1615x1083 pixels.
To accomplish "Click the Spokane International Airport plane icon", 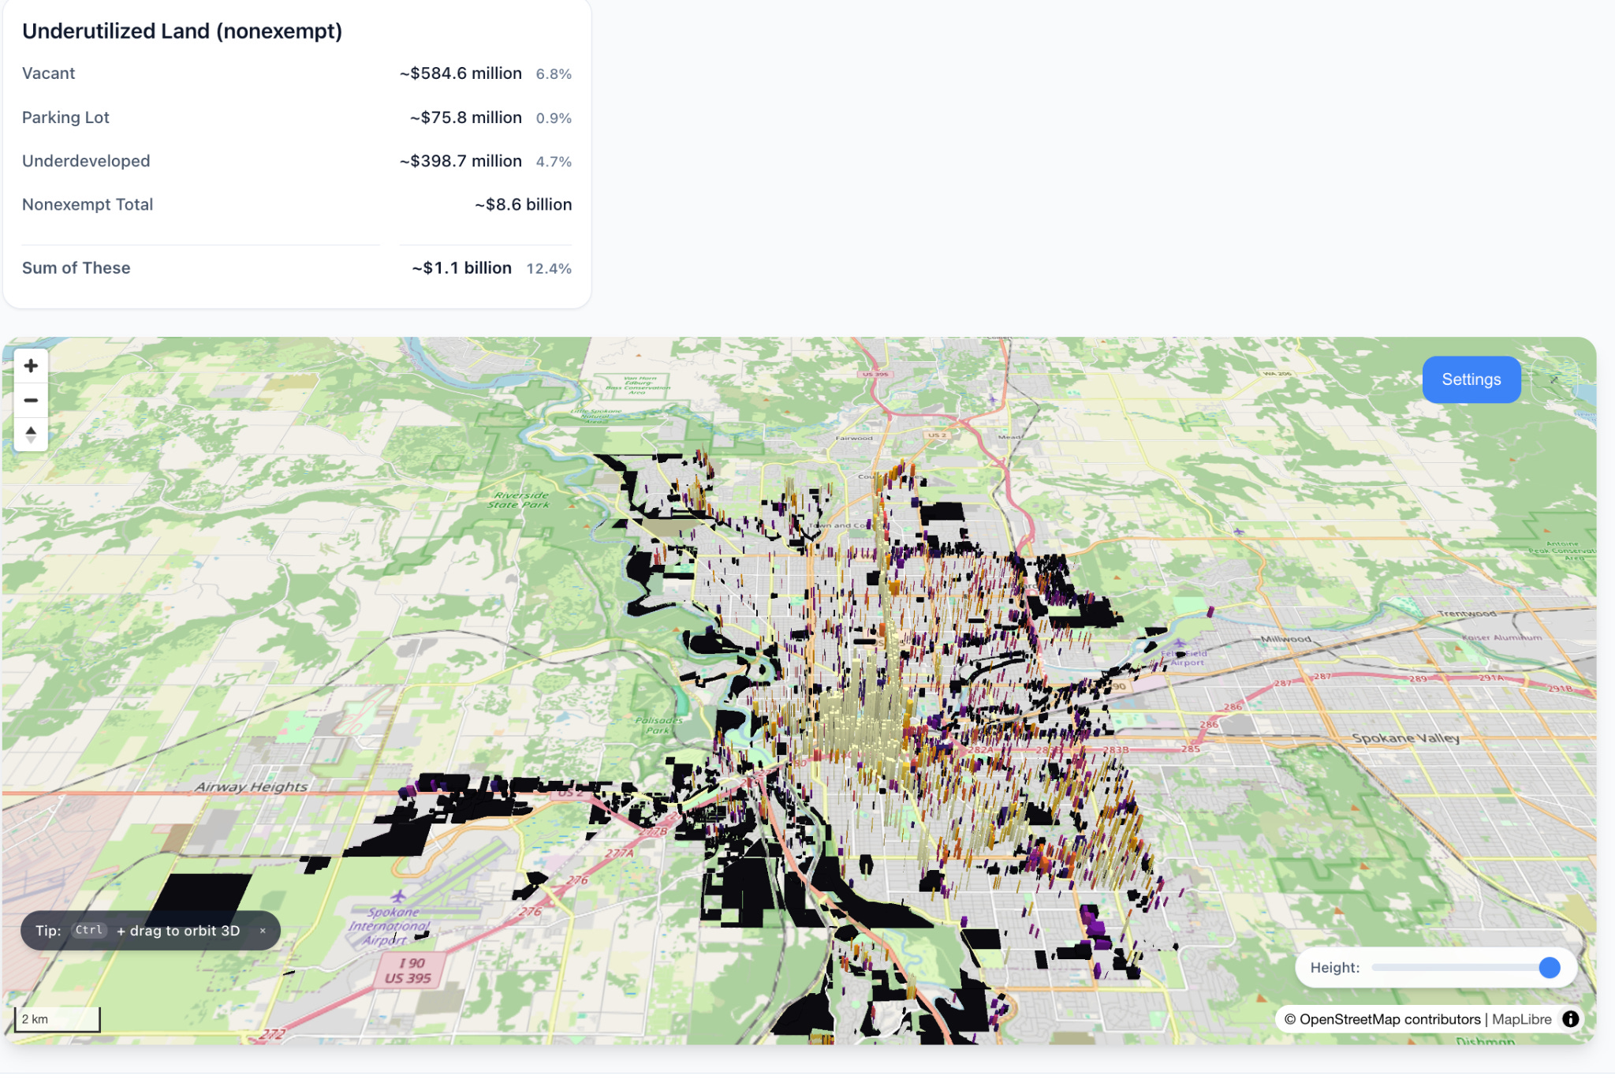I will point(398,897).
